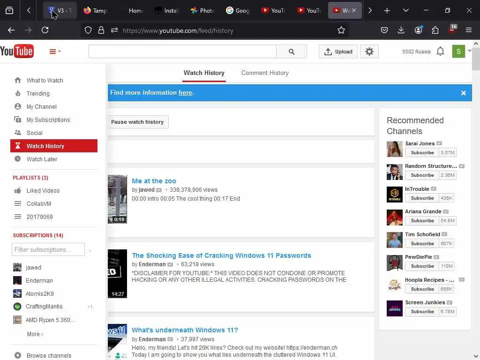Open the guide hamburger menu
Screen dimensions: 480x360
(55, 52)
